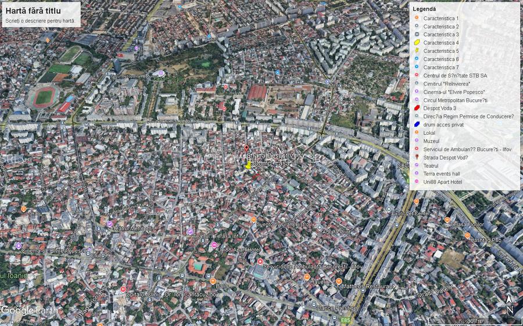The height and width of the screenshot is (326, 523).
Task: Select 'Caracteristica 7' legend row
Action: [x=441, y=67]
